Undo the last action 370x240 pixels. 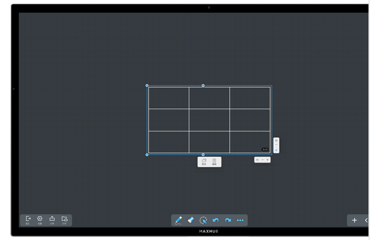pos(216,220)
